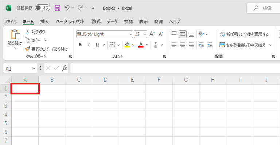Image resolution: width=280 pixels, height=145 pixels.
Task: Open the font size 12 dropdown
Action: [145, 34]
